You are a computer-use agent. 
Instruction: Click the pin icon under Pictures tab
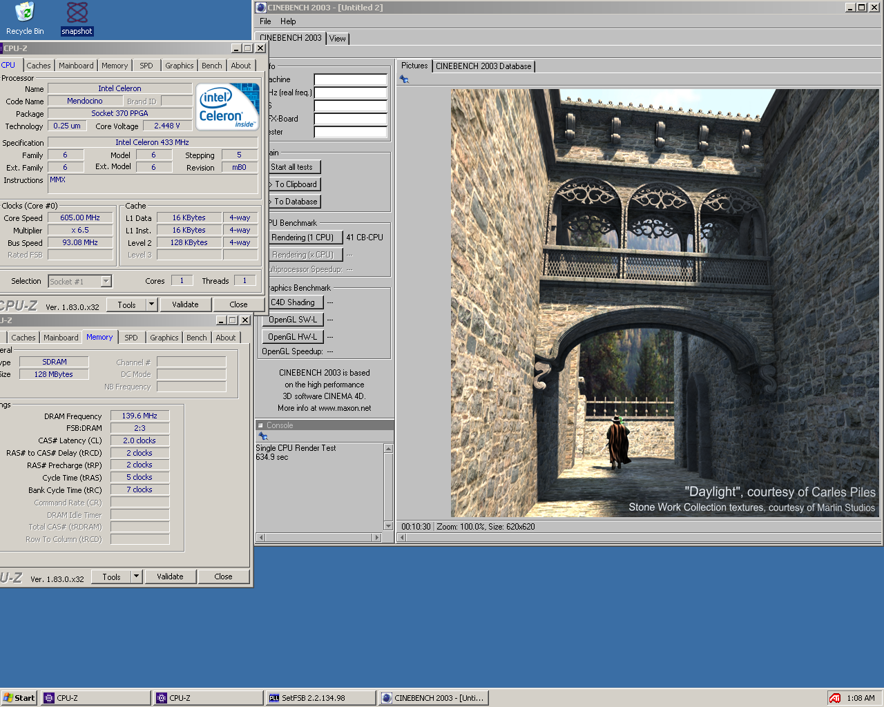[x=404, y=79]
